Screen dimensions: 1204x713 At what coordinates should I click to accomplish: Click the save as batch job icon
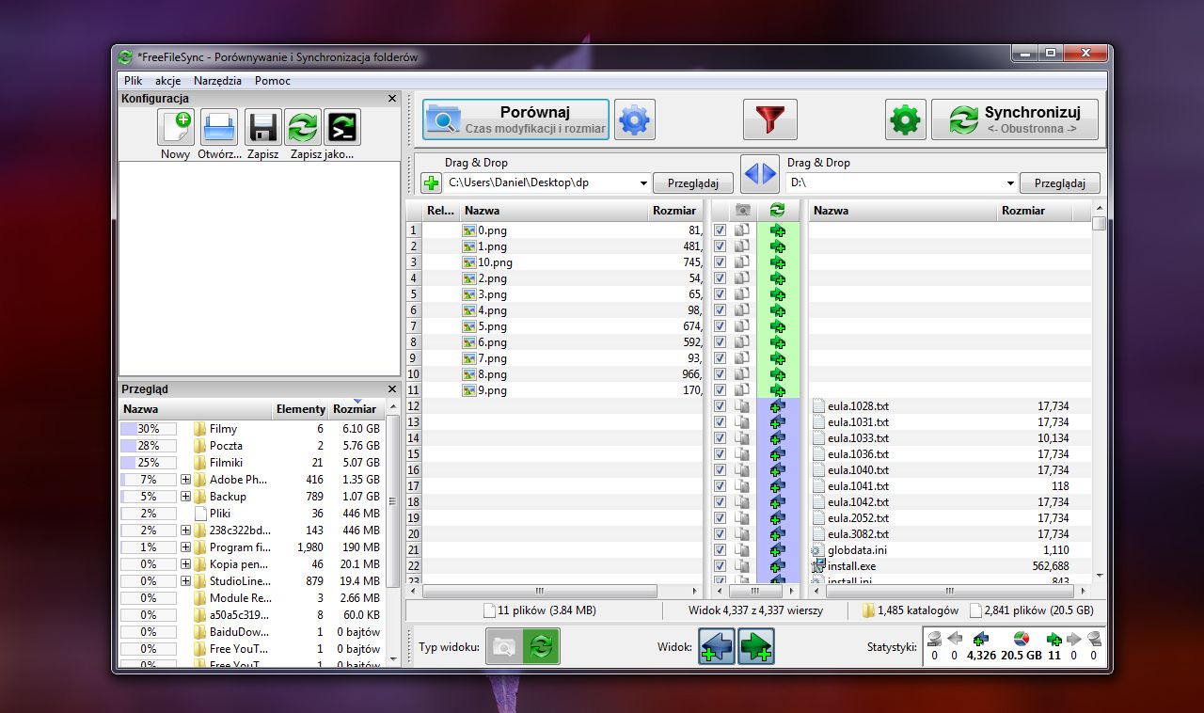coord(342,128)
